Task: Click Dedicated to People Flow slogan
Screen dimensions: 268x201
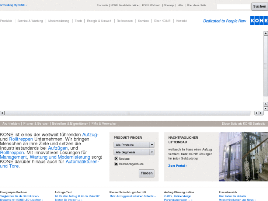Action: pyautogui.click(x=225, y=21)
